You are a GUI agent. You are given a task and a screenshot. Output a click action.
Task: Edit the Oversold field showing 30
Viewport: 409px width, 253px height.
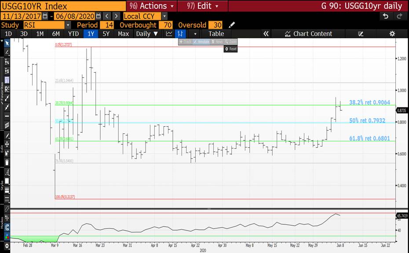[x=216, y=25]
